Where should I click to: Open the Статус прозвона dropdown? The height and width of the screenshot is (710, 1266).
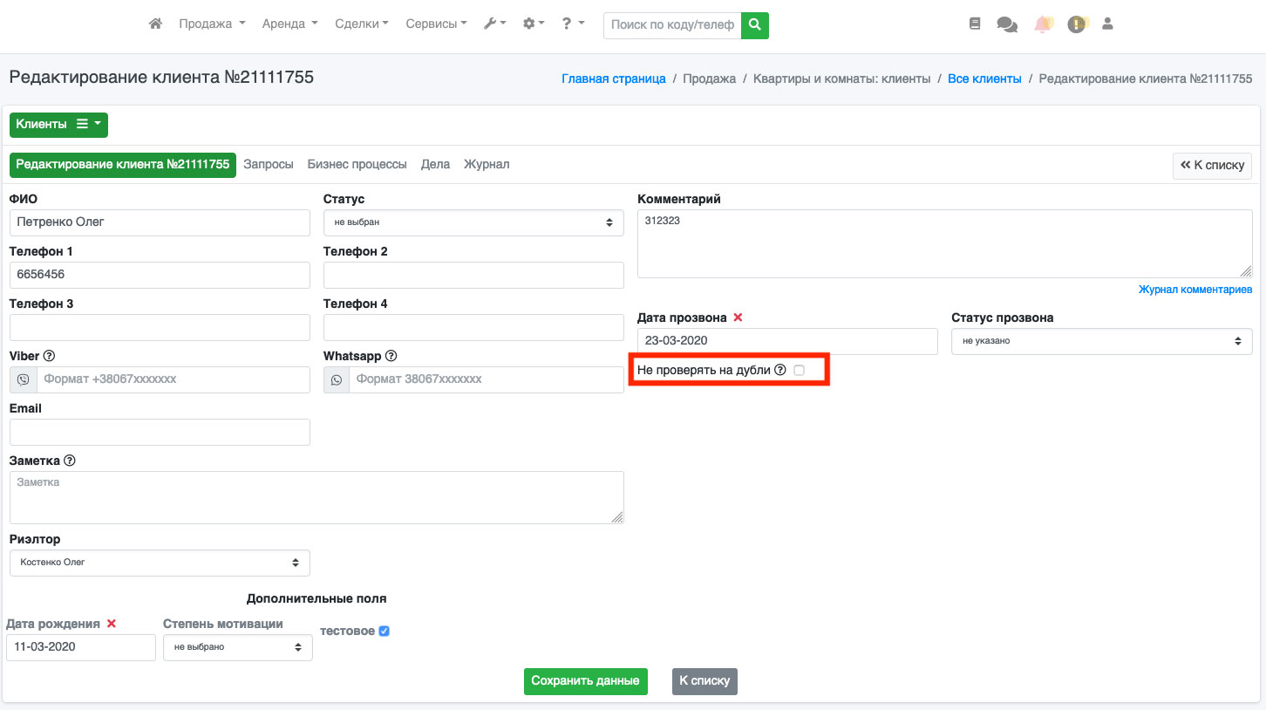click(1101, 341)
